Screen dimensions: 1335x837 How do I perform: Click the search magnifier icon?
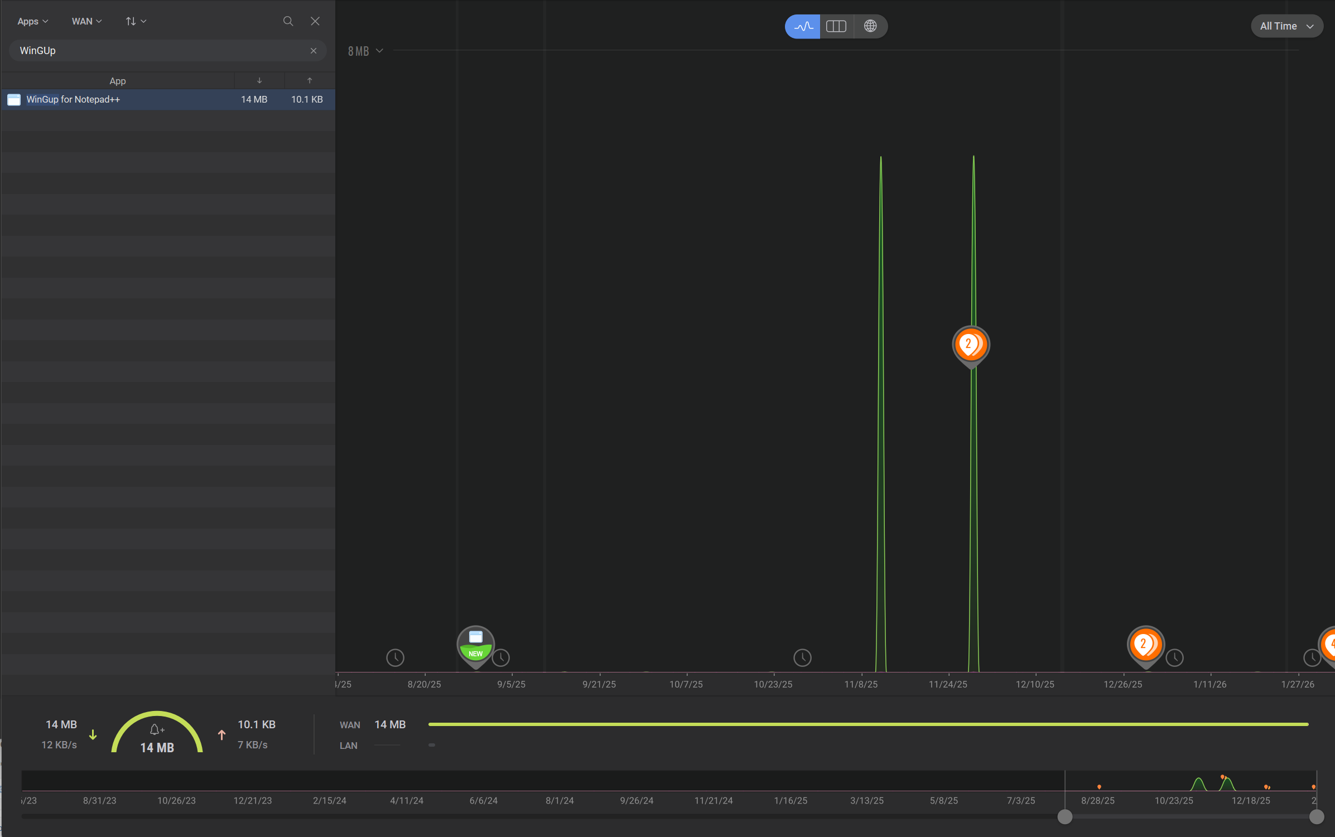[288, 21]
